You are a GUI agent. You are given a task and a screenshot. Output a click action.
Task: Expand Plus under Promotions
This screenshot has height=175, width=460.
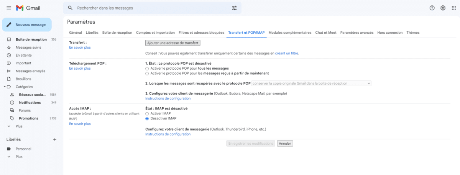(x=19, y=126)
